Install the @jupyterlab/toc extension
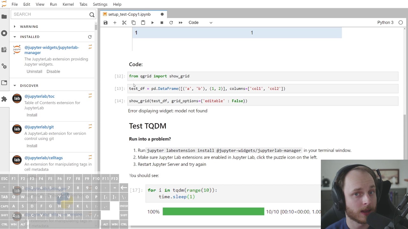 coord(32,115)
